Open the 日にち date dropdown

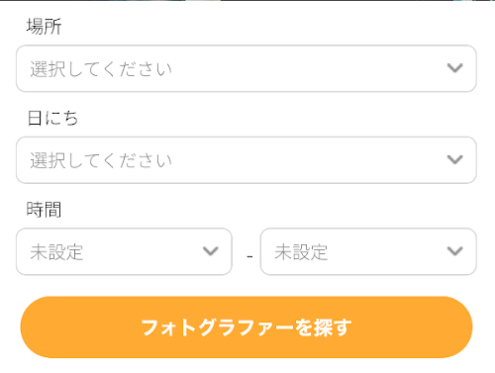point(247,160)
